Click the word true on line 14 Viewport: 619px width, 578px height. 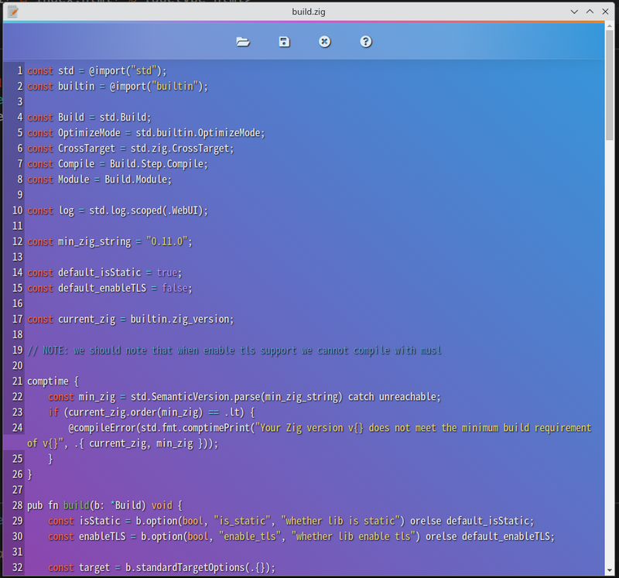[x=166, y=272]
